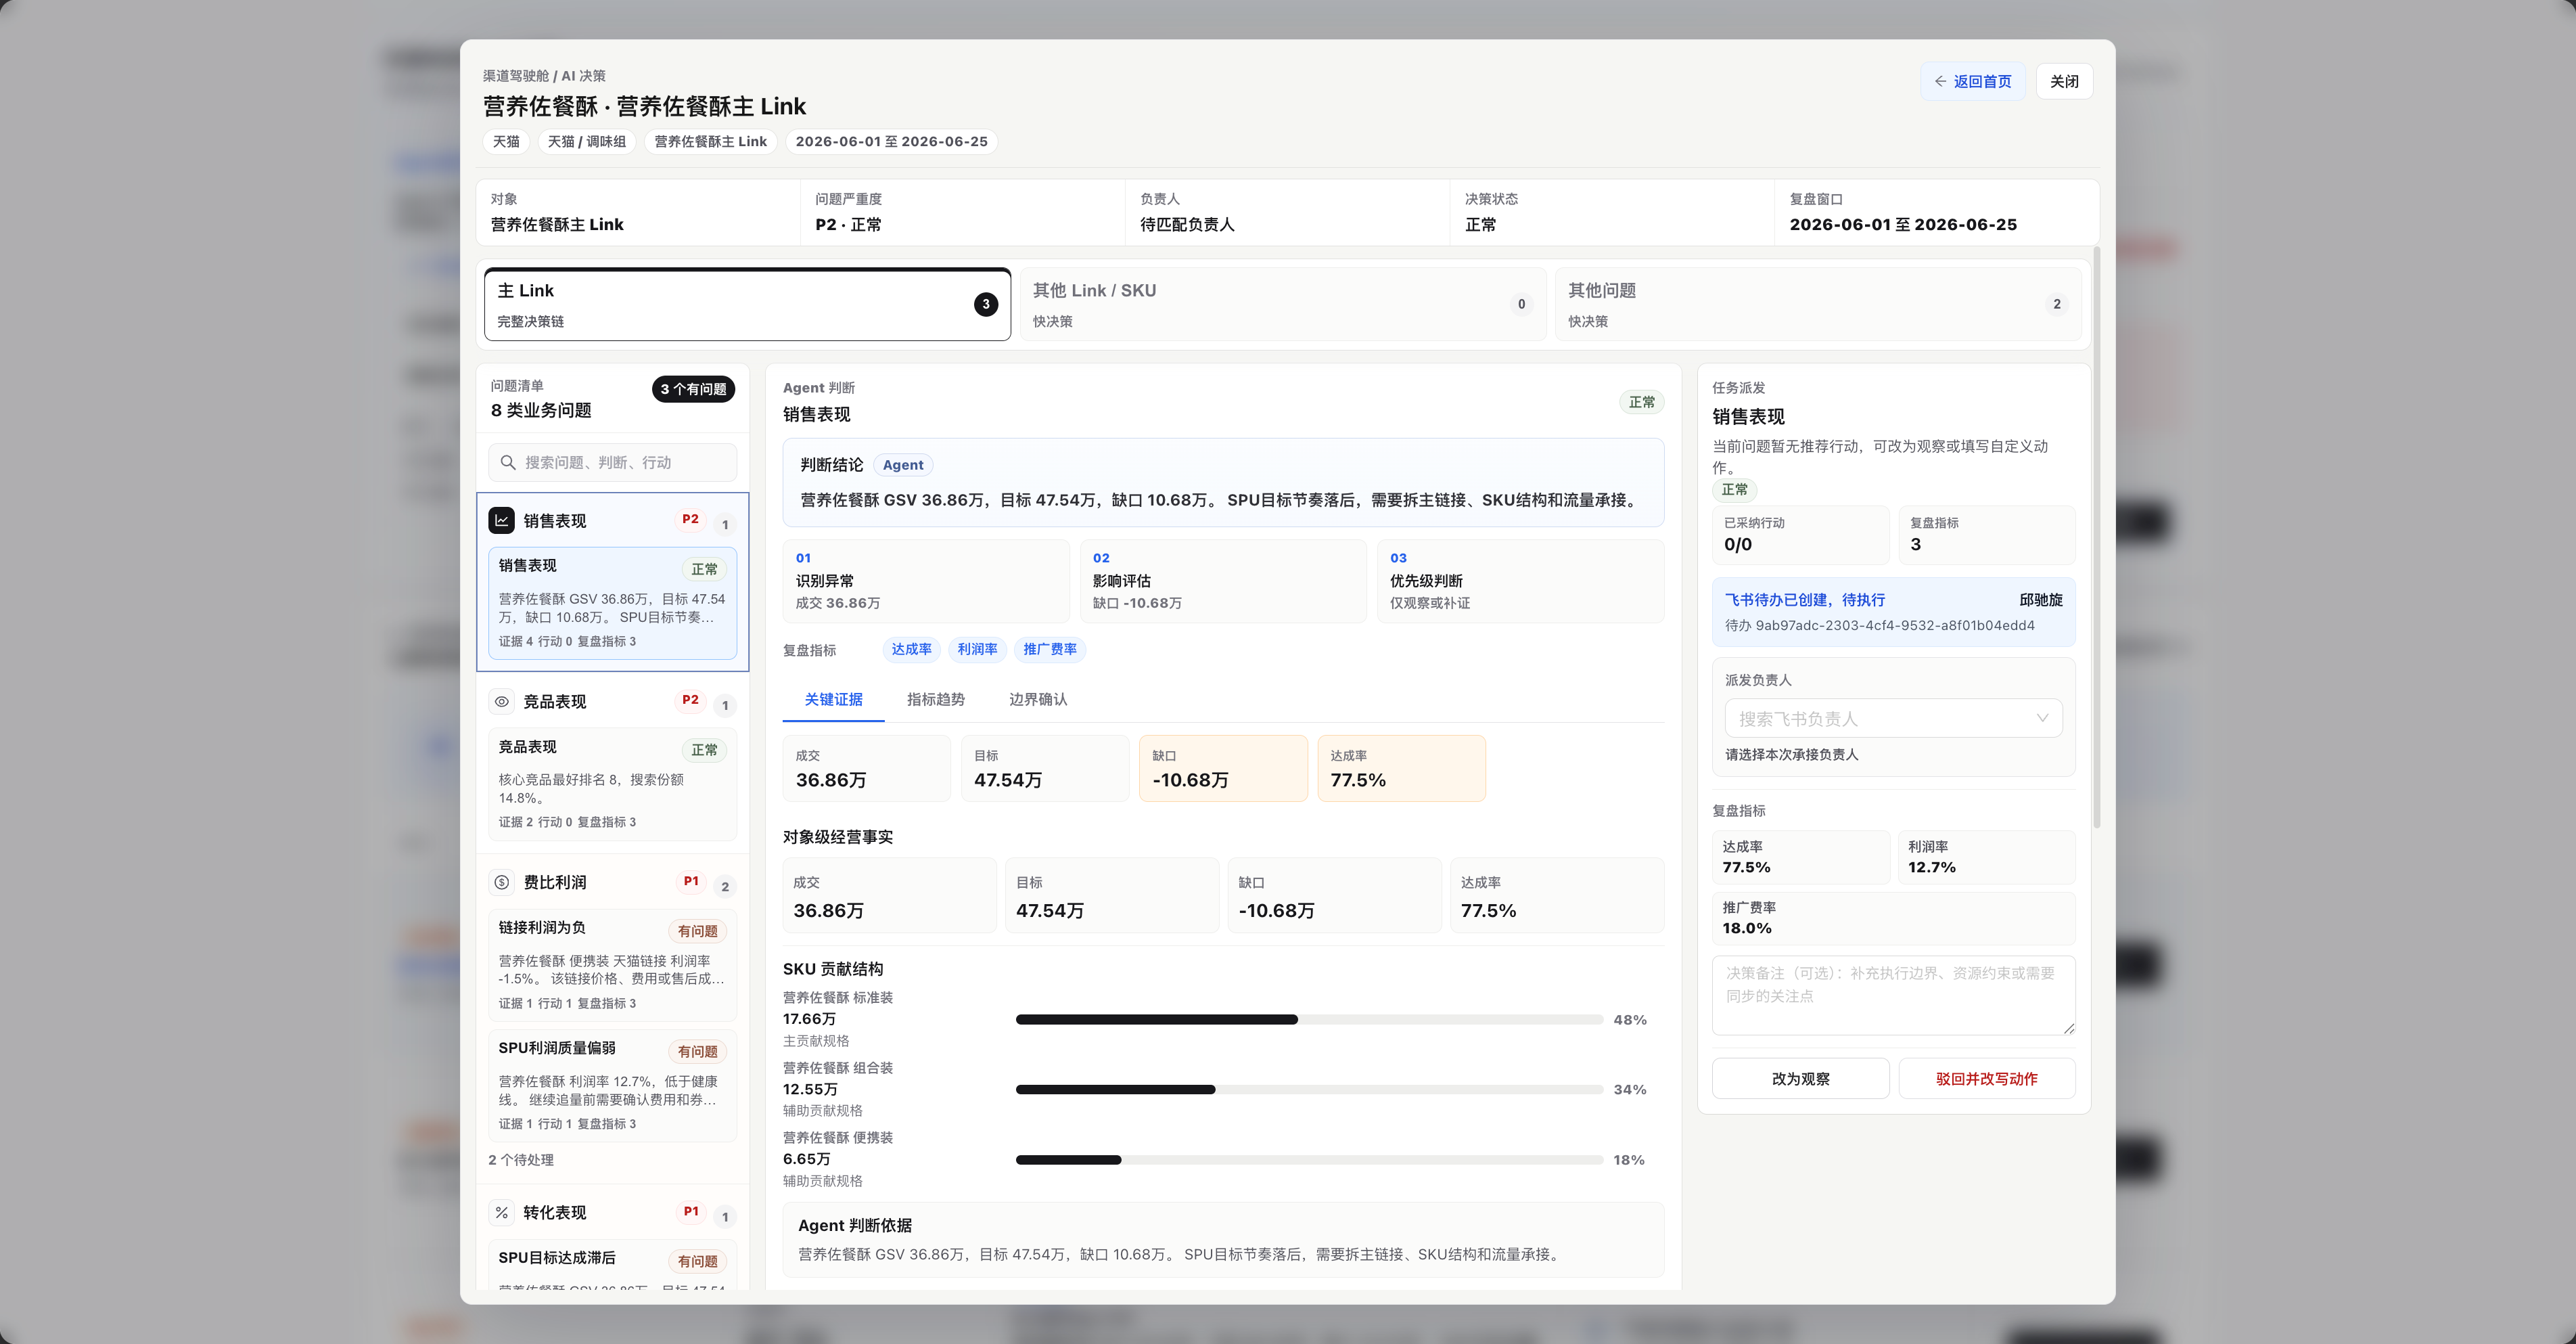The height and width of the screenshot is (1344, 2576).
Task: Click the 推广费率 18.0% review metric card
Action: click(1893, 918)
